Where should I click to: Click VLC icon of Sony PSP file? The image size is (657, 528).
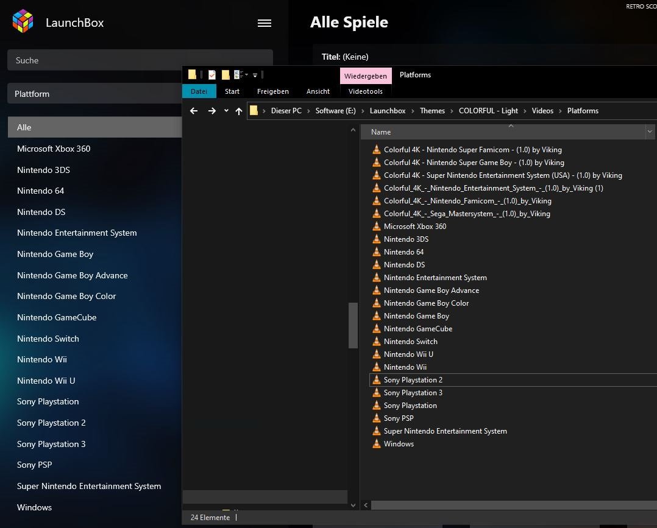377,418
